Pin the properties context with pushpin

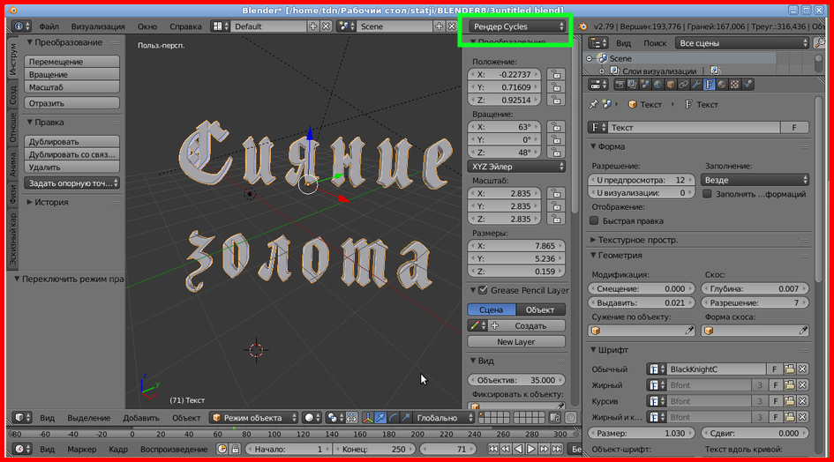pyautogui.click(x=594, y=104)
